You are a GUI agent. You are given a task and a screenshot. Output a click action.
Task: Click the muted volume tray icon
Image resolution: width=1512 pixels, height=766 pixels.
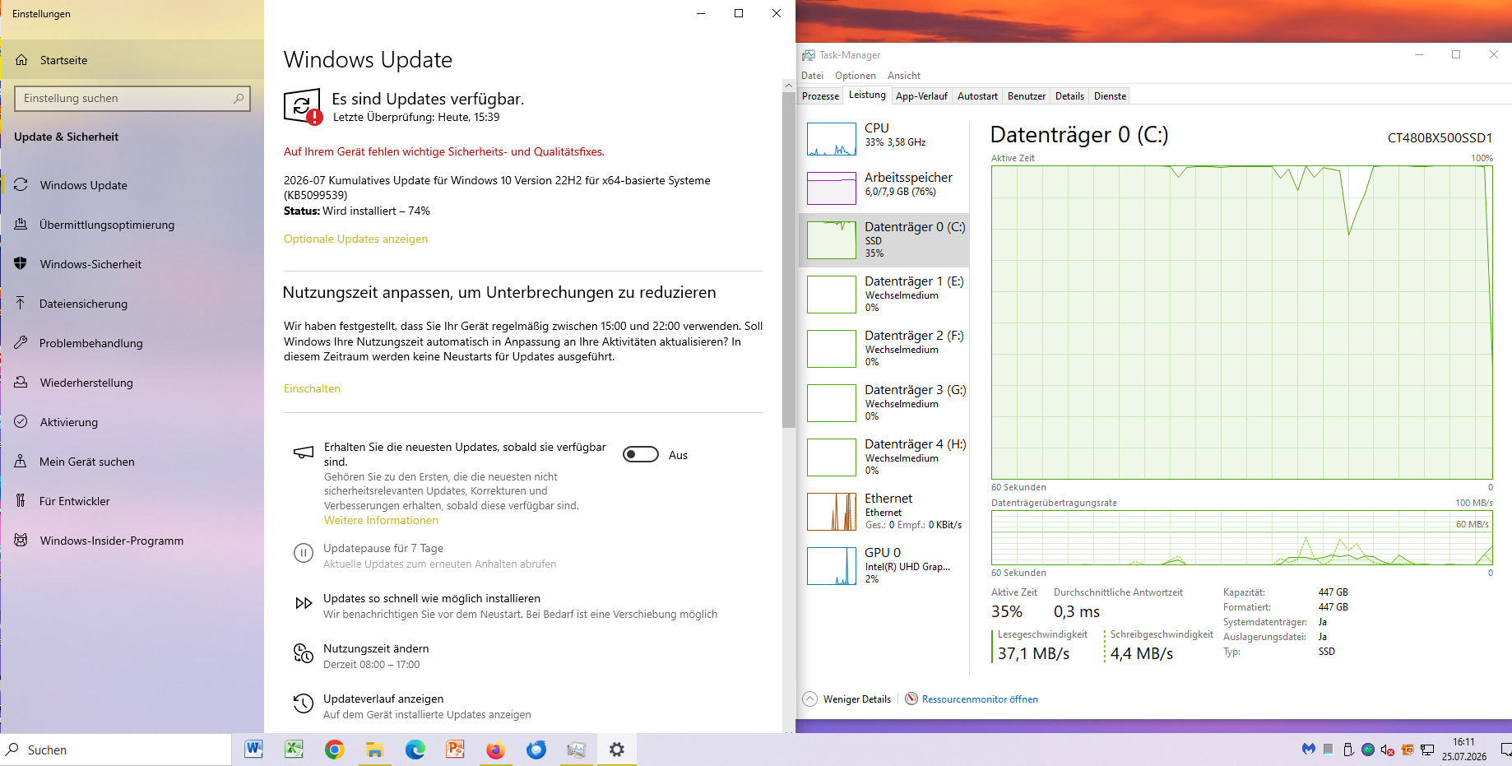pyautogui.click(x=1387, y=750)
